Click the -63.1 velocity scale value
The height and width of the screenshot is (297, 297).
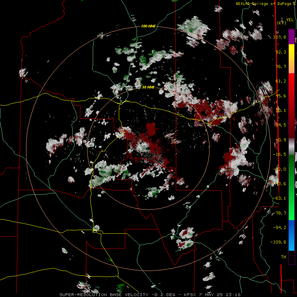(280, 198)
